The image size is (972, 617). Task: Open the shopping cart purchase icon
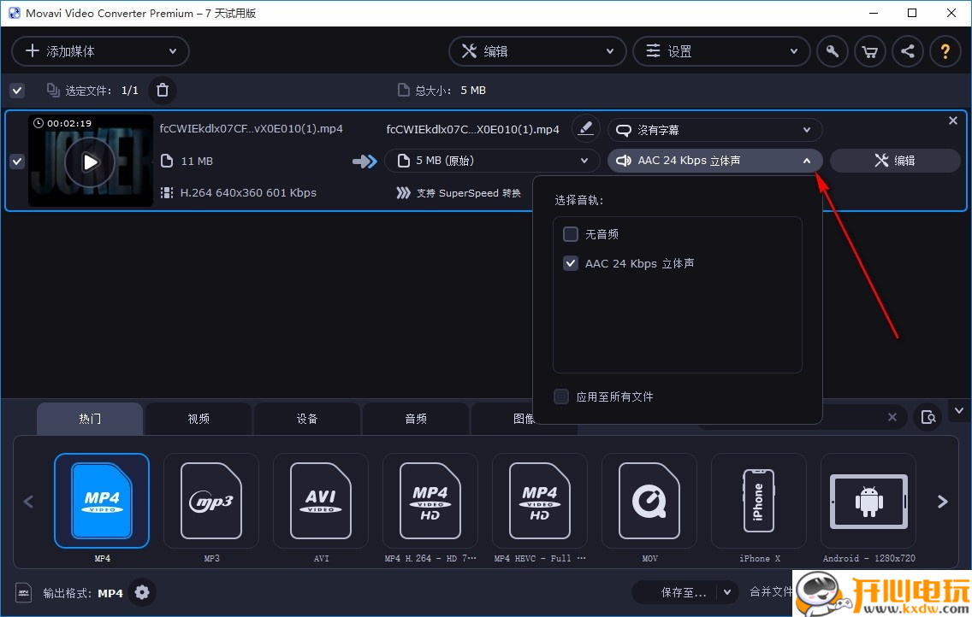click(x=870, y=51)
